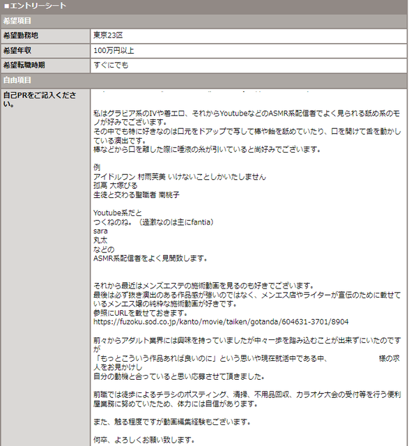Click the line starting with 例
This screenshot has height=446, width=409.
pos(97,167)
